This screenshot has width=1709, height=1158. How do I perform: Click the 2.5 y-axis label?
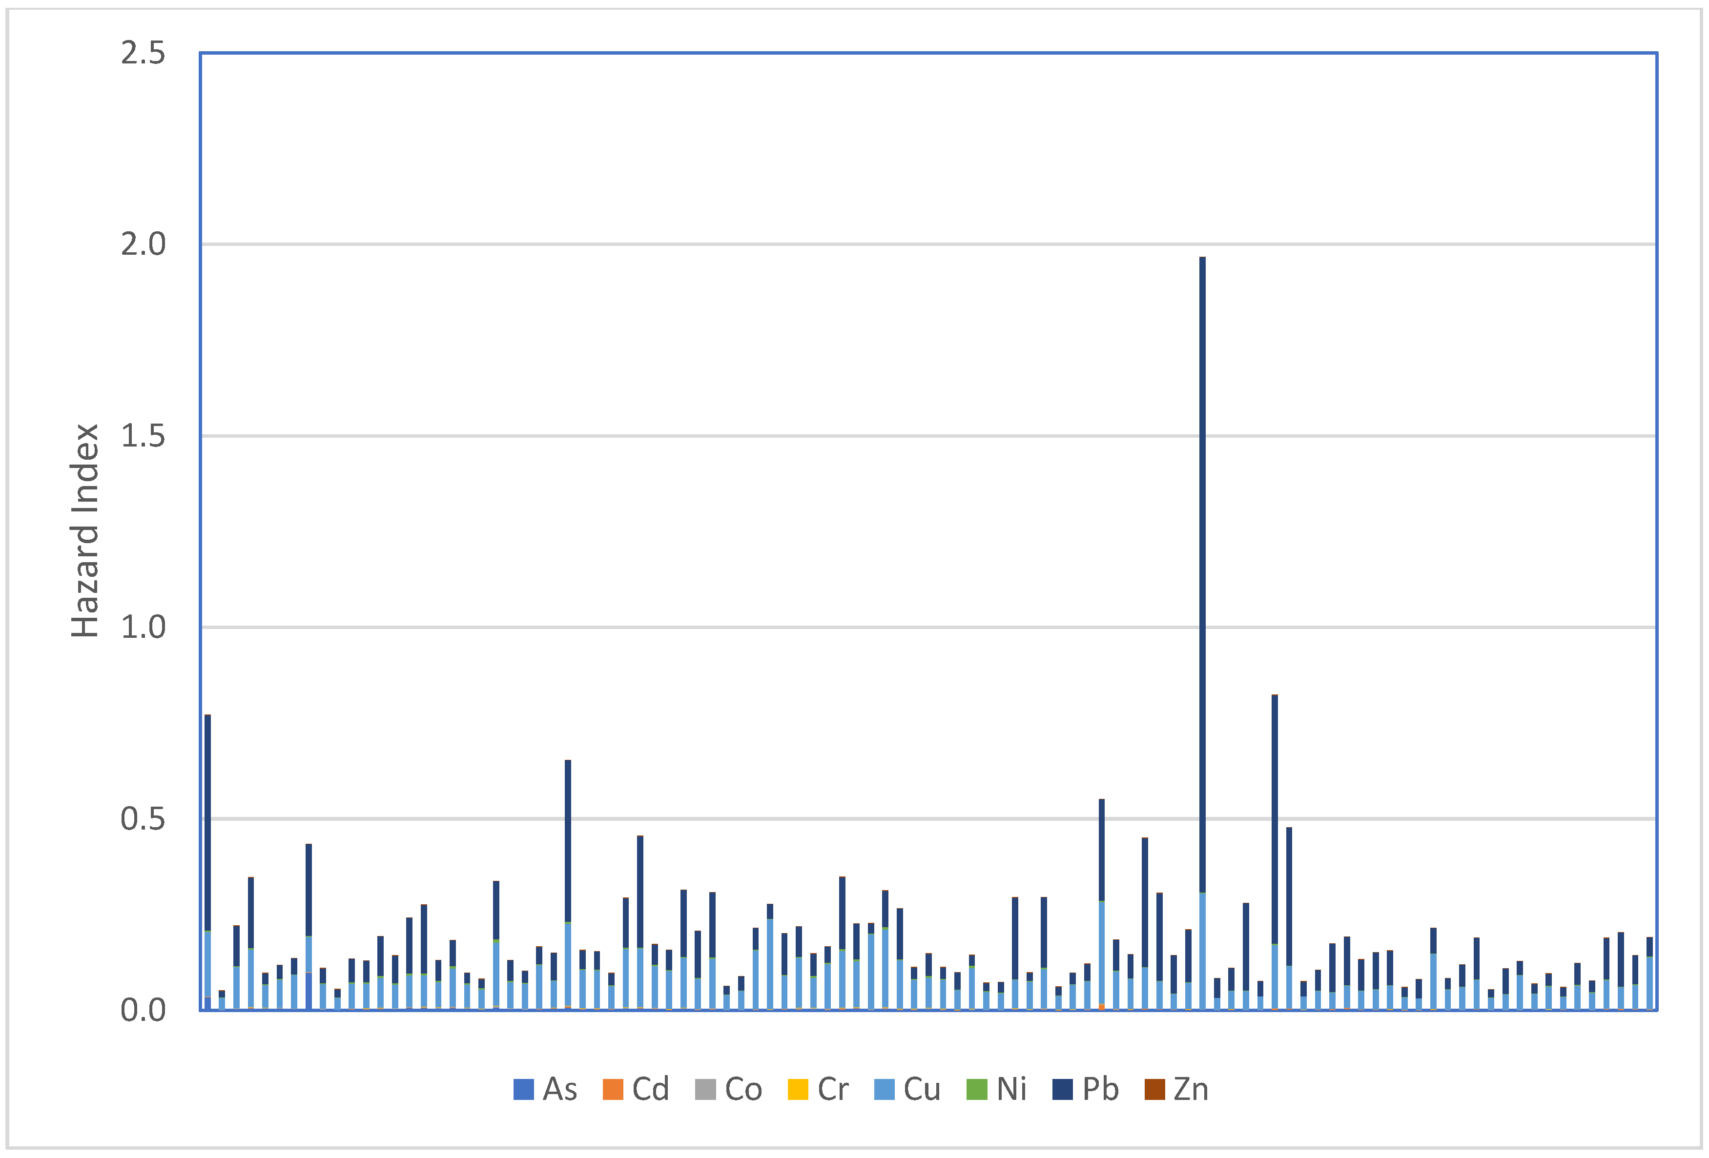coord(144,53)
